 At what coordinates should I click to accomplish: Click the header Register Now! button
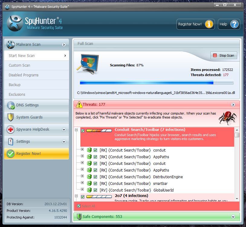196,24
